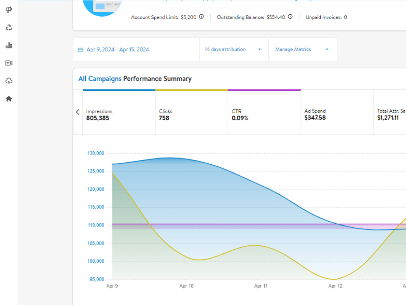Expand the 14 days attribution dropdown

(233, 50)
